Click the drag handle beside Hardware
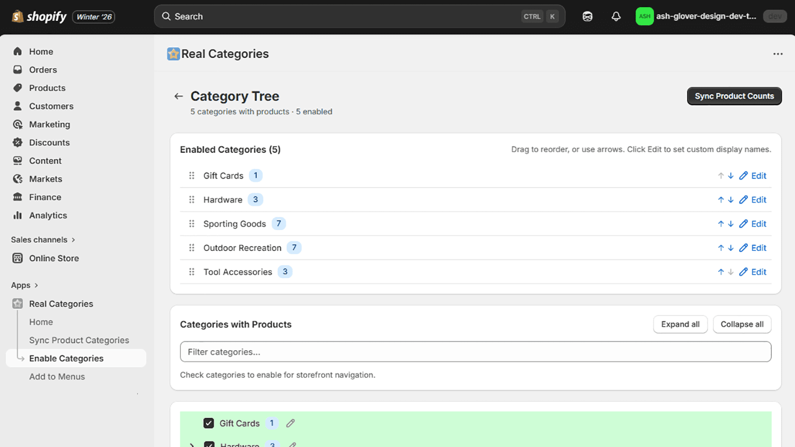795x447 pixels. (x=191, y=200)
